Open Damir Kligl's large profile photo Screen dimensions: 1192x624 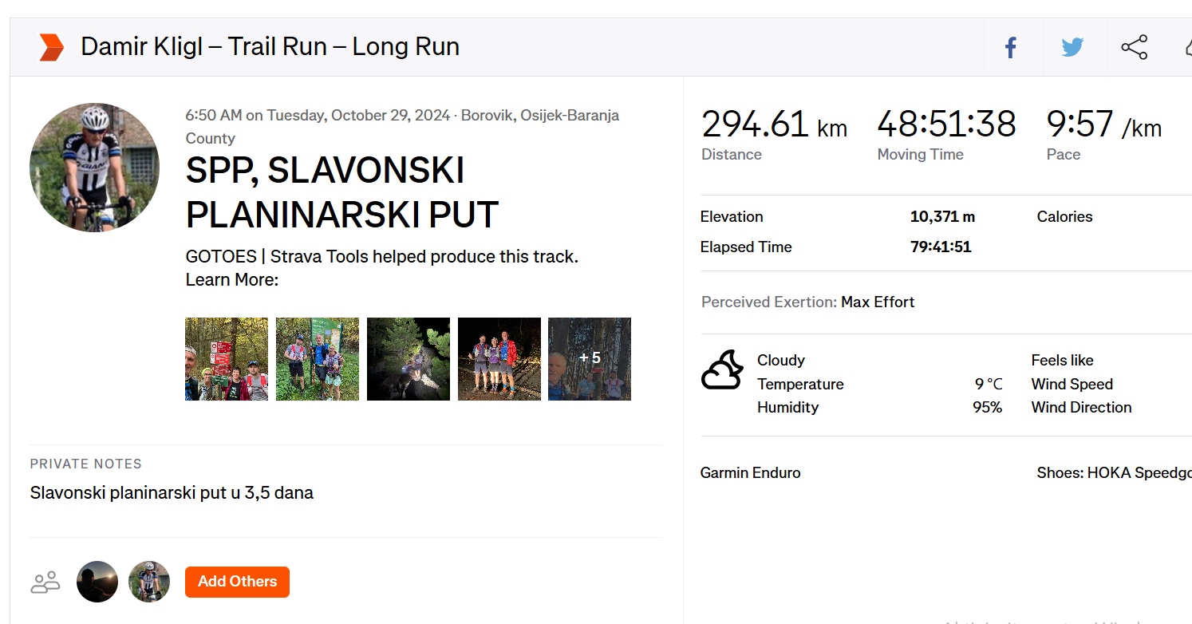[94, 168]
